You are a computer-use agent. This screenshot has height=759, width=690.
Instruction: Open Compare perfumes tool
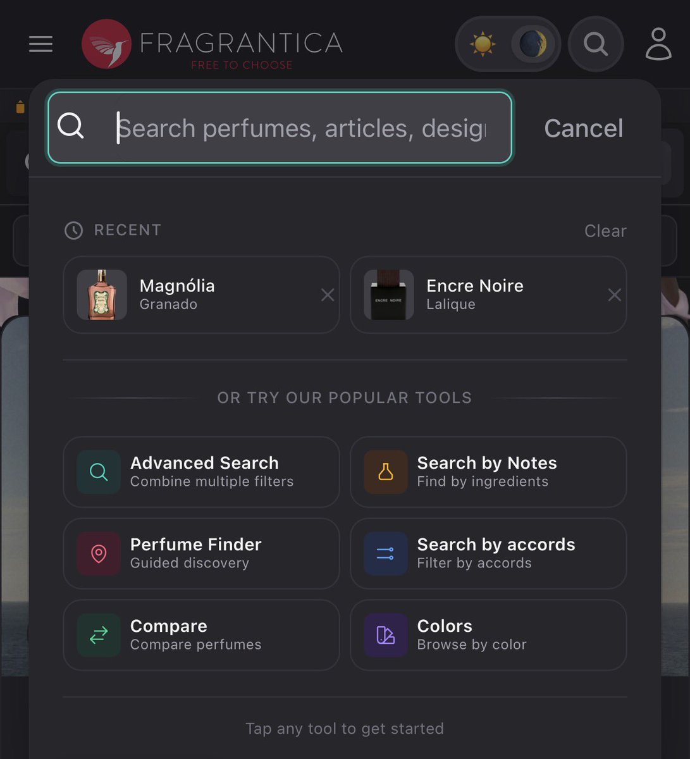coord(201,635)
